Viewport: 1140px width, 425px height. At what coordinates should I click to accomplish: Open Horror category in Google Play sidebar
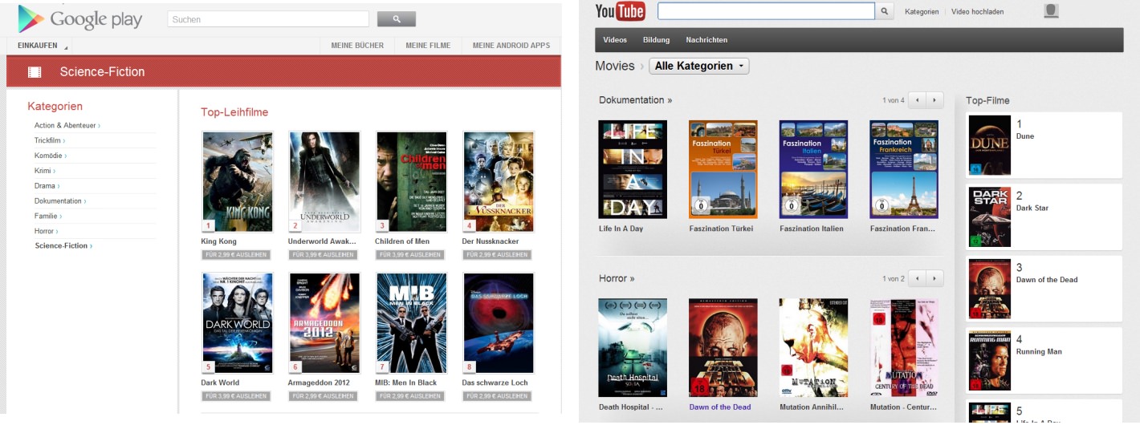(x=46, y=232)
